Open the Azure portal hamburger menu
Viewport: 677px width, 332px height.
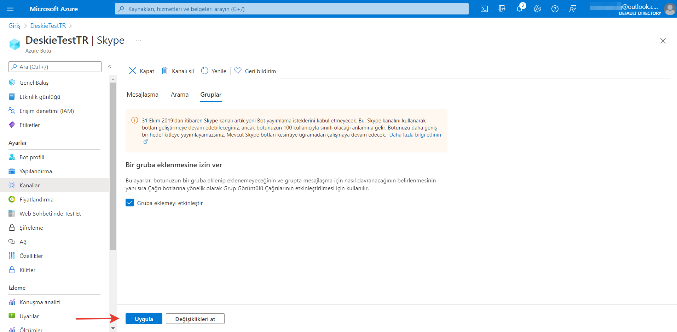10,9
